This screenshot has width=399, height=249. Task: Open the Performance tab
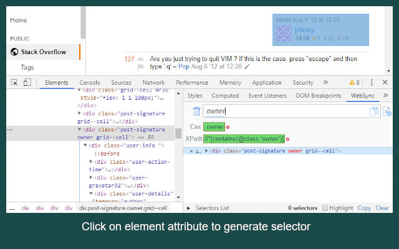[192, 83]
